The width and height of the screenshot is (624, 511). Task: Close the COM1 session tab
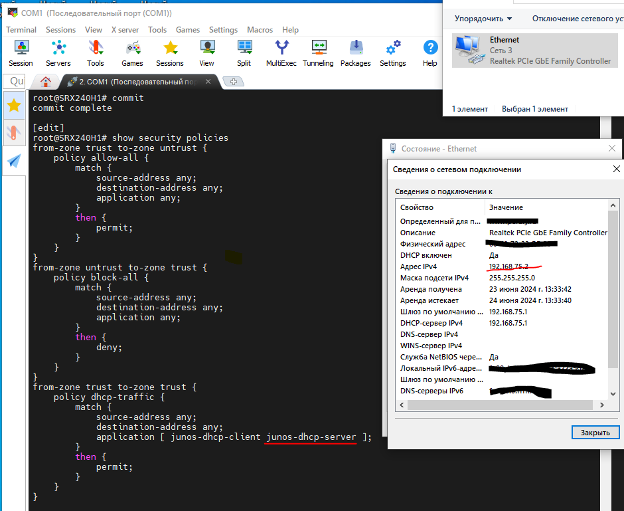pyautogui.click(x=208, y=81)
